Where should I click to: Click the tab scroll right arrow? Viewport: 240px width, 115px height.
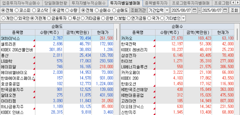pyautogui.click(x=237, y=3)
